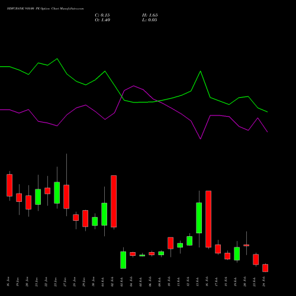
Task: Click the 24 Feb date axis label
Action: [264, 282]
